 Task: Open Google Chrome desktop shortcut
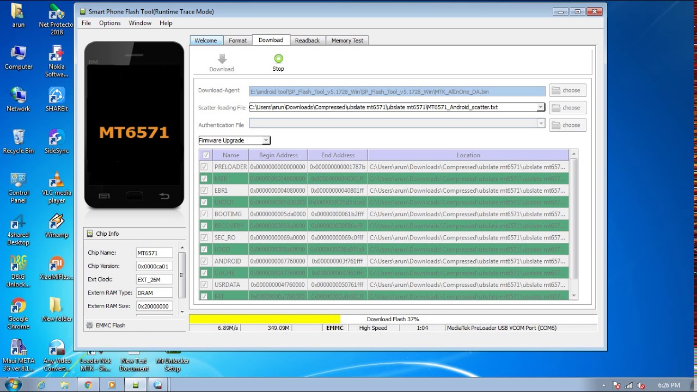tap(19, 313)
